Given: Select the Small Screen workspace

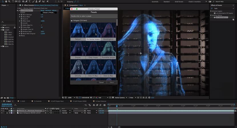Looking at the screenshot, I should (179, 2).
